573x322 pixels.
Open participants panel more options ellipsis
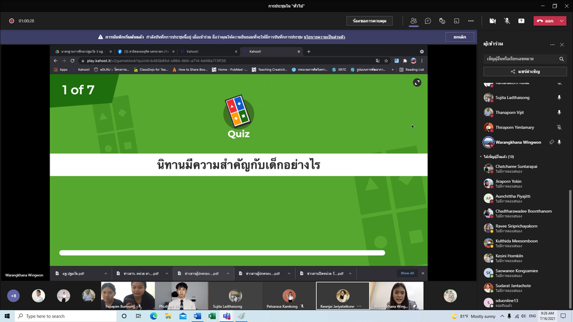coord(552,45)
